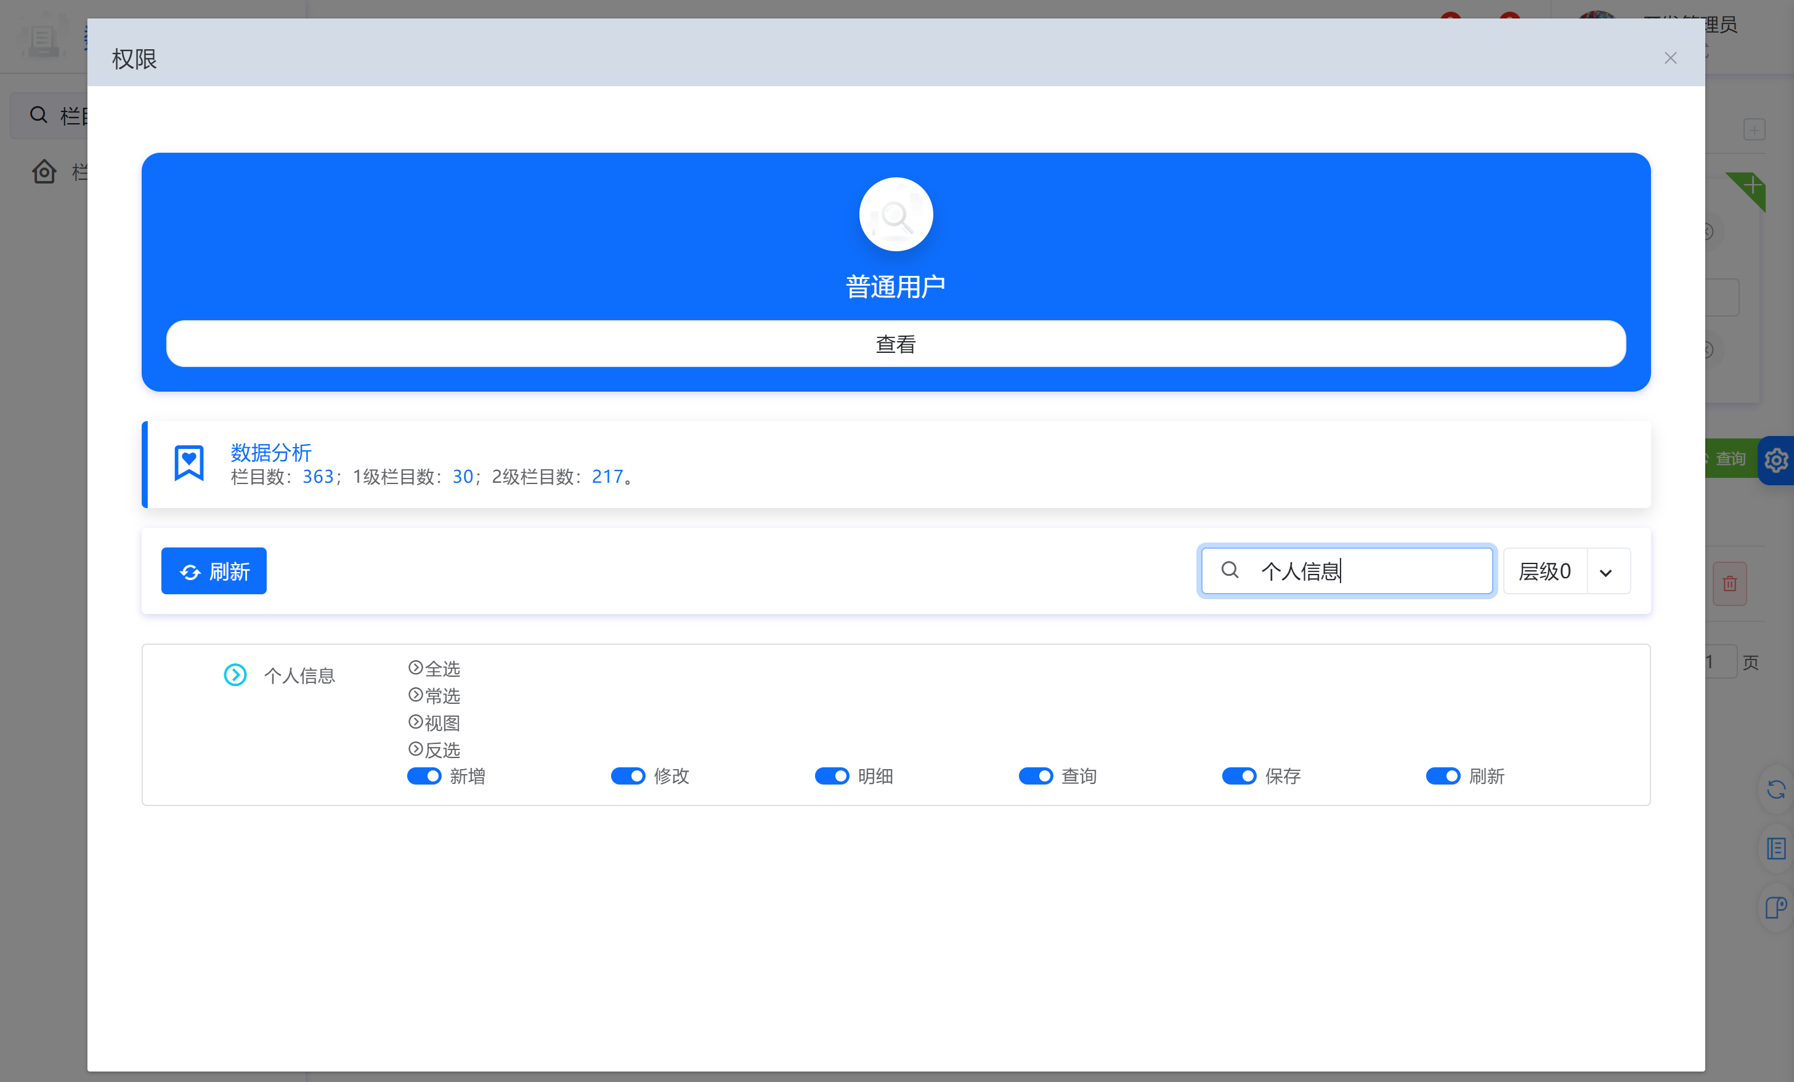Expand the 个人信息 row arrow
Screen dimensions: 1794x1082
coord(235,676)
